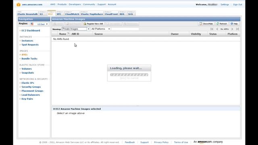Sort by the Visibility column header
258x145 pixels.
(x=196, y=34)
